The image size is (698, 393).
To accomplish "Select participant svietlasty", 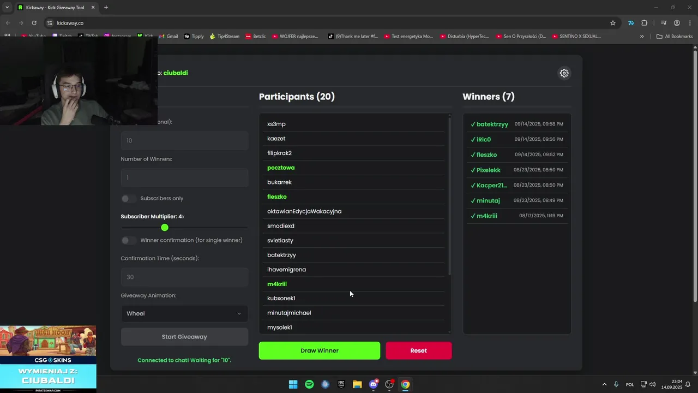I will pos(280,241).
